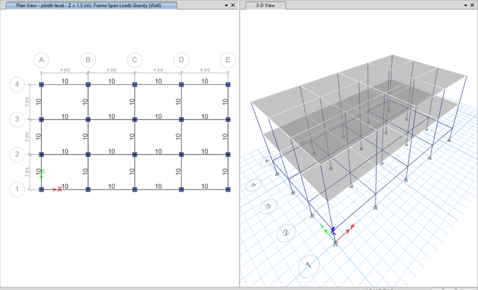Image resolution: width=478 pixels, height=290 pixels.
Task: Click load value 10 on beam A-B along grid 4
Action: 65,81
